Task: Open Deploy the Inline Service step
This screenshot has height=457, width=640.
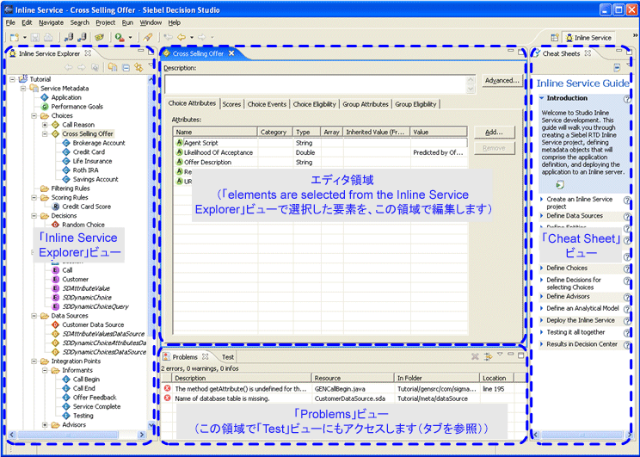Action: coord(581,320)
